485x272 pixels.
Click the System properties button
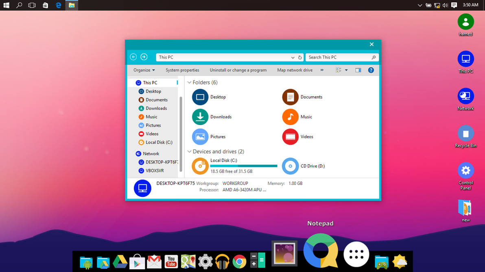(x=182, y=70)
